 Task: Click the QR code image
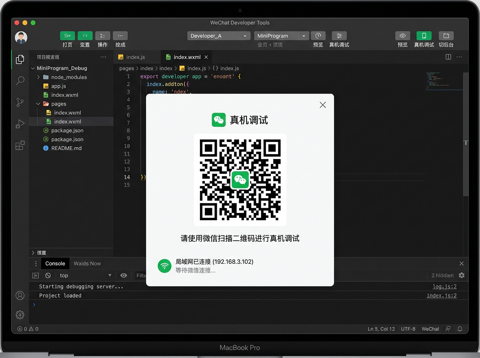(x=240, y=180)
